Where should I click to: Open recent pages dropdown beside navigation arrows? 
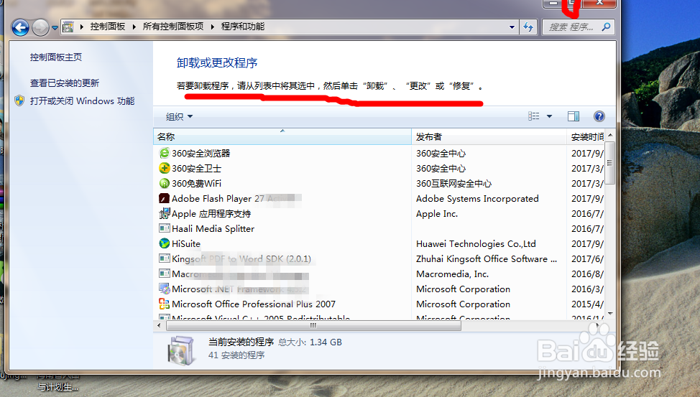[x=55, y=28]
